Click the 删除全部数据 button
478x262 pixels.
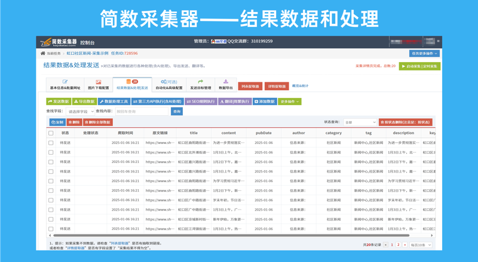tap(98, 122)
